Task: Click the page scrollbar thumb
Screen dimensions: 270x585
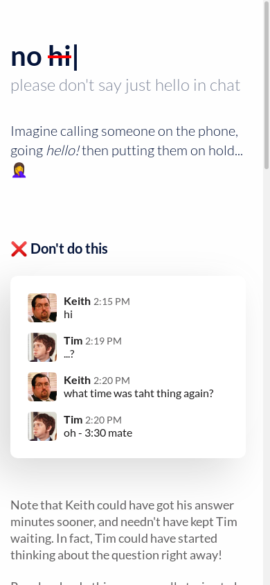Action: coord(267,86)
